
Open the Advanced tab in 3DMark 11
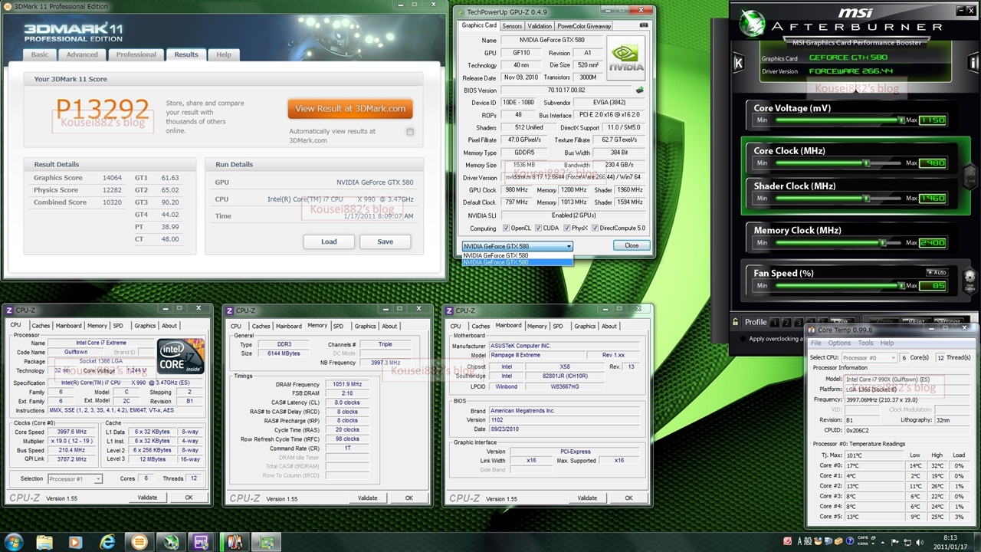82,54
